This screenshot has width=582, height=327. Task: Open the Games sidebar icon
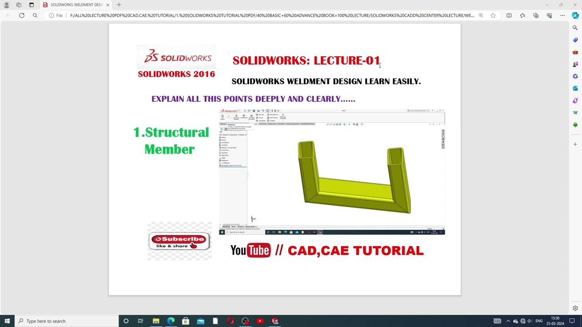pos(575,64)
